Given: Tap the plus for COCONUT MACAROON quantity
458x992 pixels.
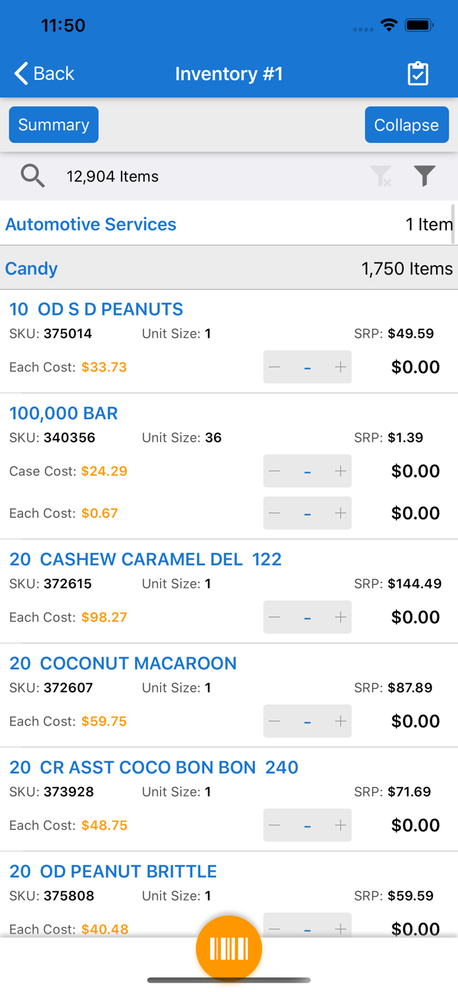Looking at the screenshot, I should tap(340, 721).
